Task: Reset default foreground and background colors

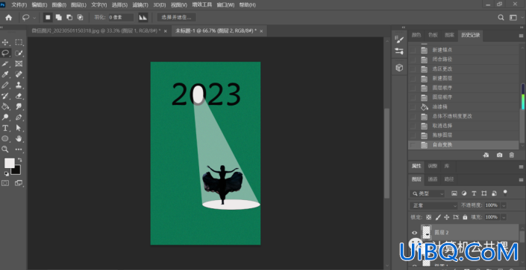Action: tap(6, 173)
